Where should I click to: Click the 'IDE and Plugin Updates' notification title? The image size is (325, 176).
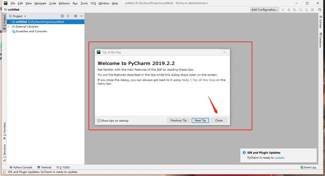[x=264, y=153]
